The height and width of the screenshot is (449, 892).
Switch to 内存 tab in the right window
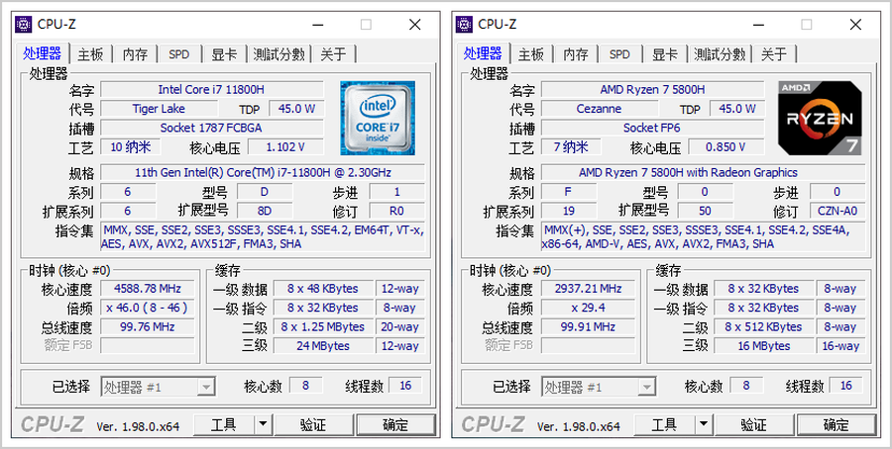tap(576, 54)
